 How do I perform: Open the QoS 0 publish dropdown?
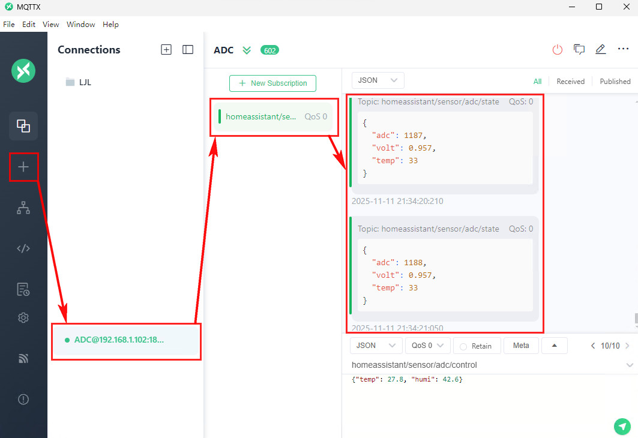[x=428, y=346]
